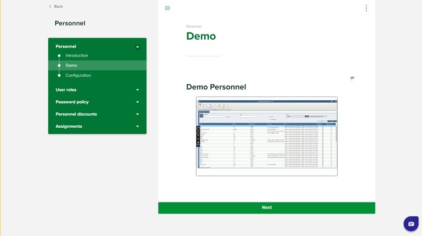The image size is (422, 236).
Task: Select the Demo lesson in sidebar
Action: coord(71,66)
